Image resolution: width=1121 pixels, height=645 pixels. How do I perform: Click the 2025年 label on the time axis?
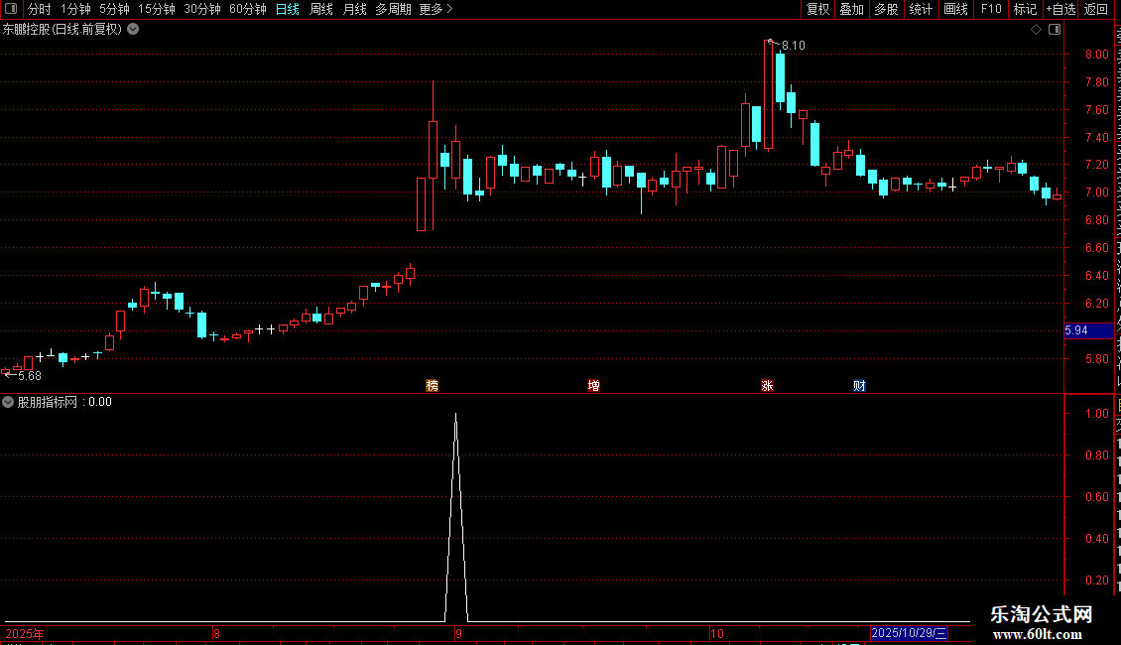[25, 633]
